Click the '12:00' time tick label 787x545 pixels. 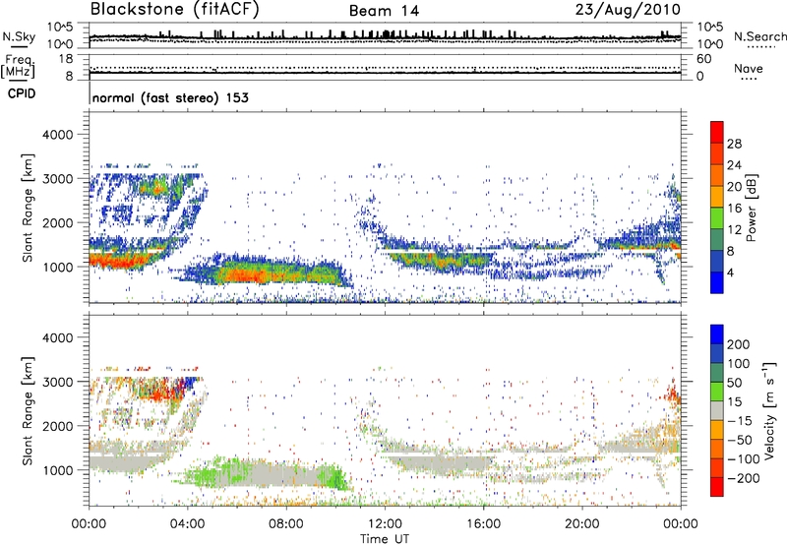coord(385,524)
